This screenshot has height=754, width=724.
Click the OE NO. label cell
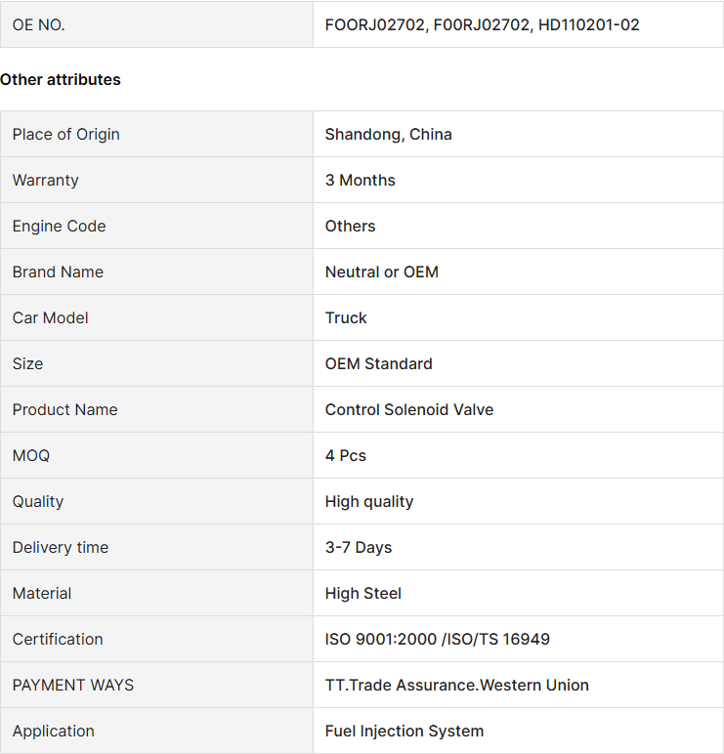point(157,24)
